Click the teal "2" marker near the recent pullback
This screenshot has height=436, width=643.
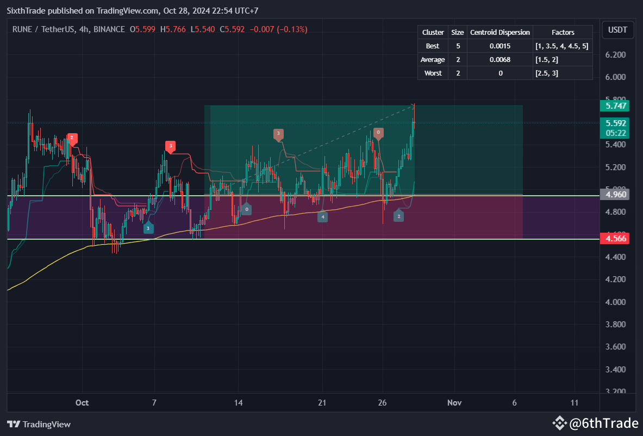point(398,216)
